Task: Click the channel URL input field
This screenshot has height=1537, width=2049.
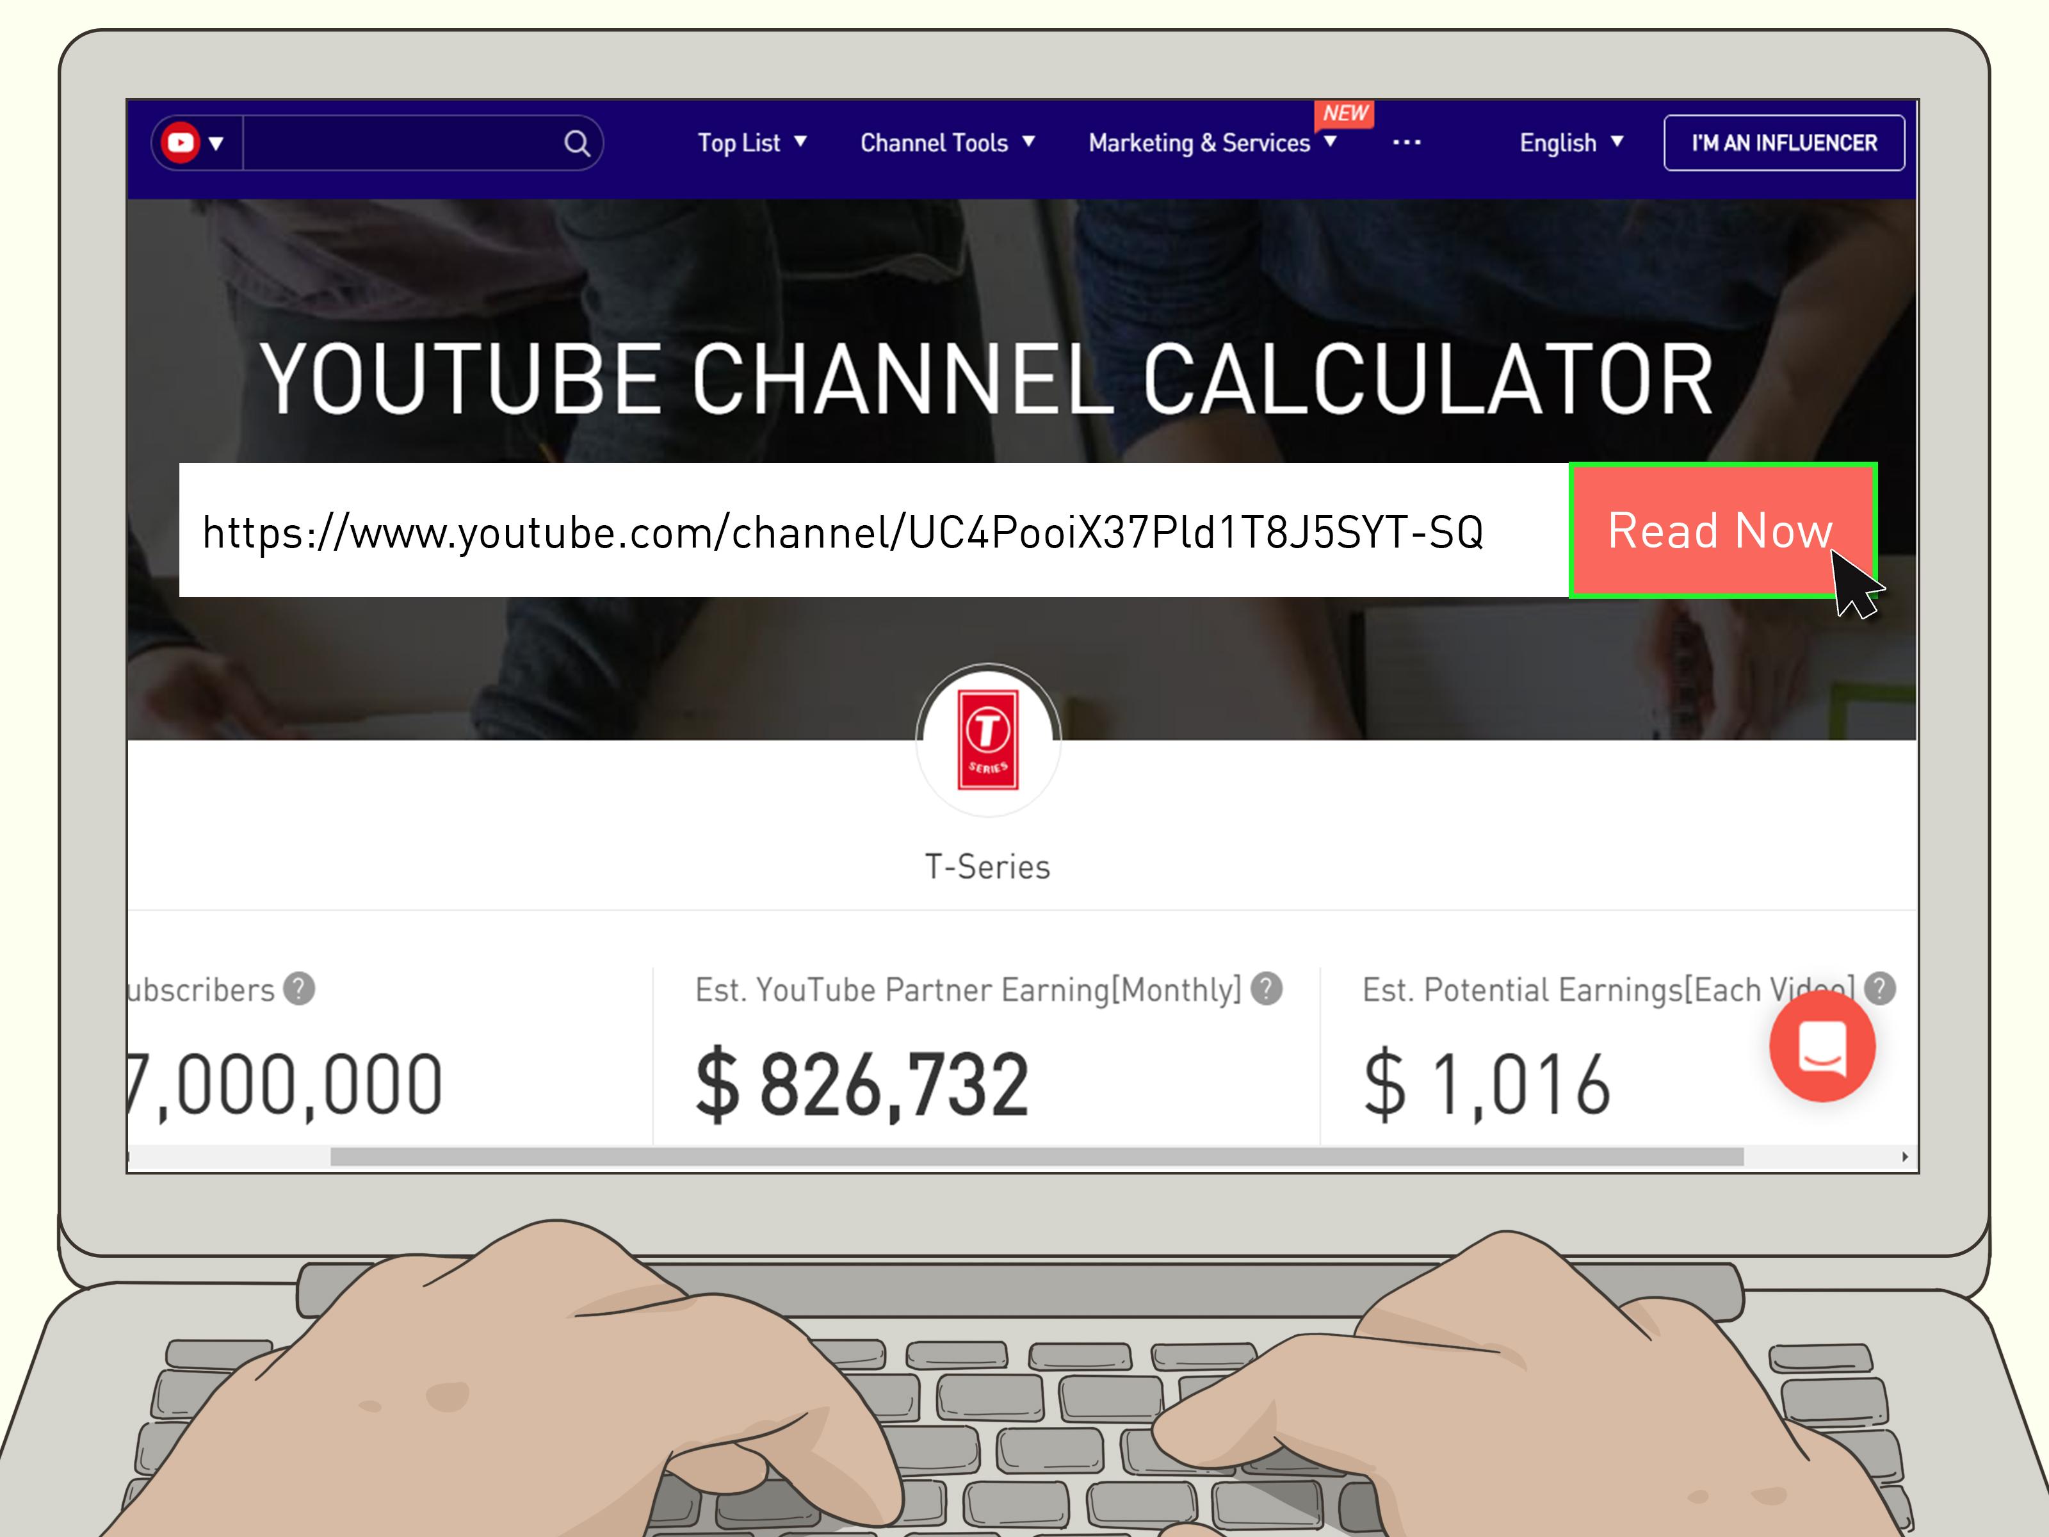Action: pyautogui.click(x=873, y=530)
